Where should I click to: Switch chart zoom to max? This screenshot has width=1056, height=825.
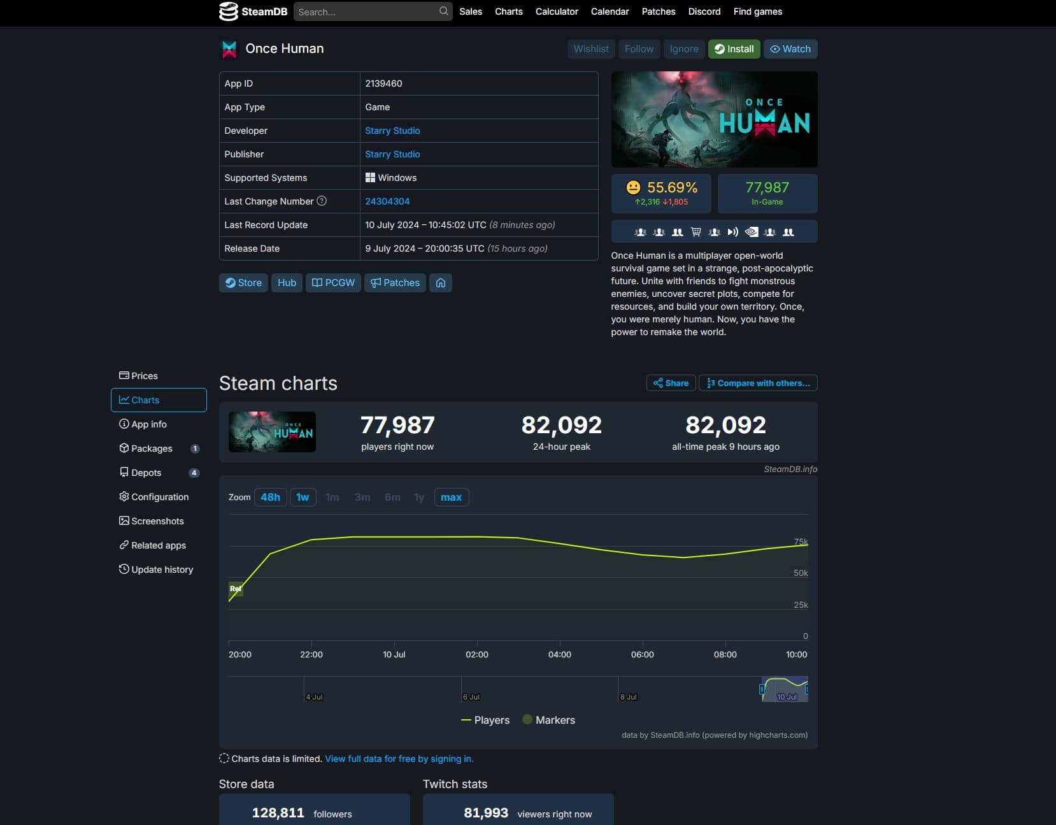tap(451, 497)
